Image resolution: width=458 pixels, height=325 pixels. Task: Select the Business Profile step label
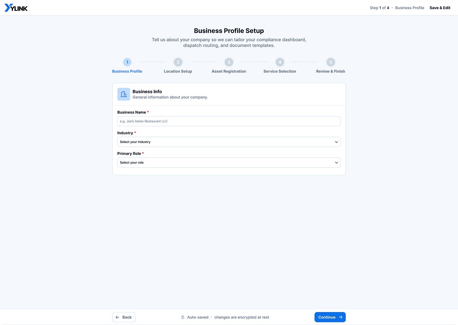pyautogui.click(x=127, y=71)
